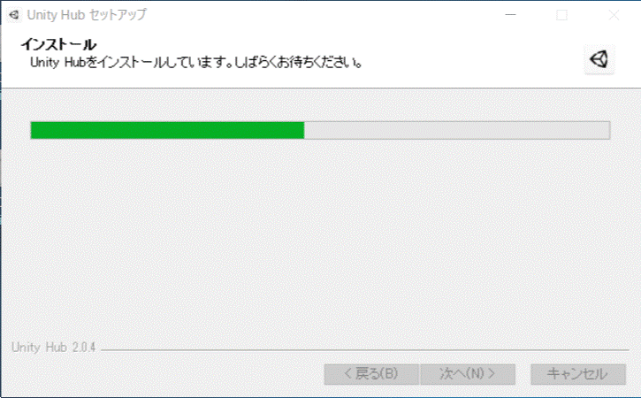
Task: Click the separator line beside the version label
Action: click(364, 350)
